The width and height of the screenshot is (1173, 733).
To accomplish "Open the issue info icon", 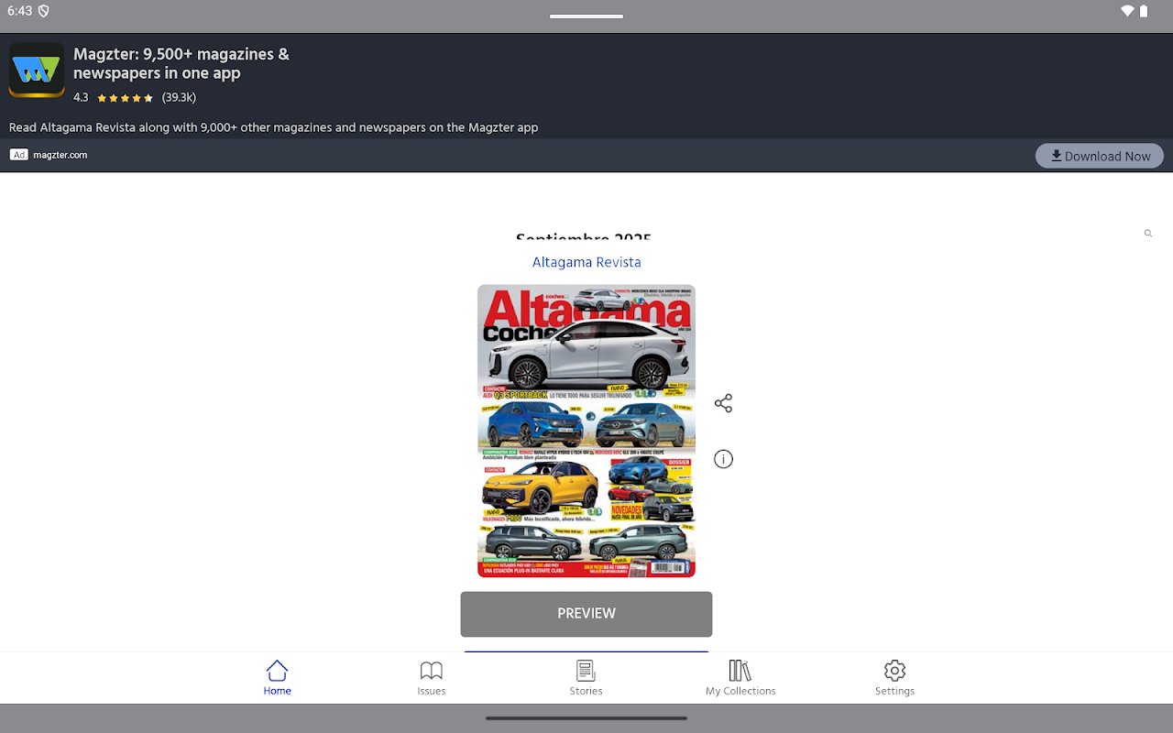I will [723, 459].
